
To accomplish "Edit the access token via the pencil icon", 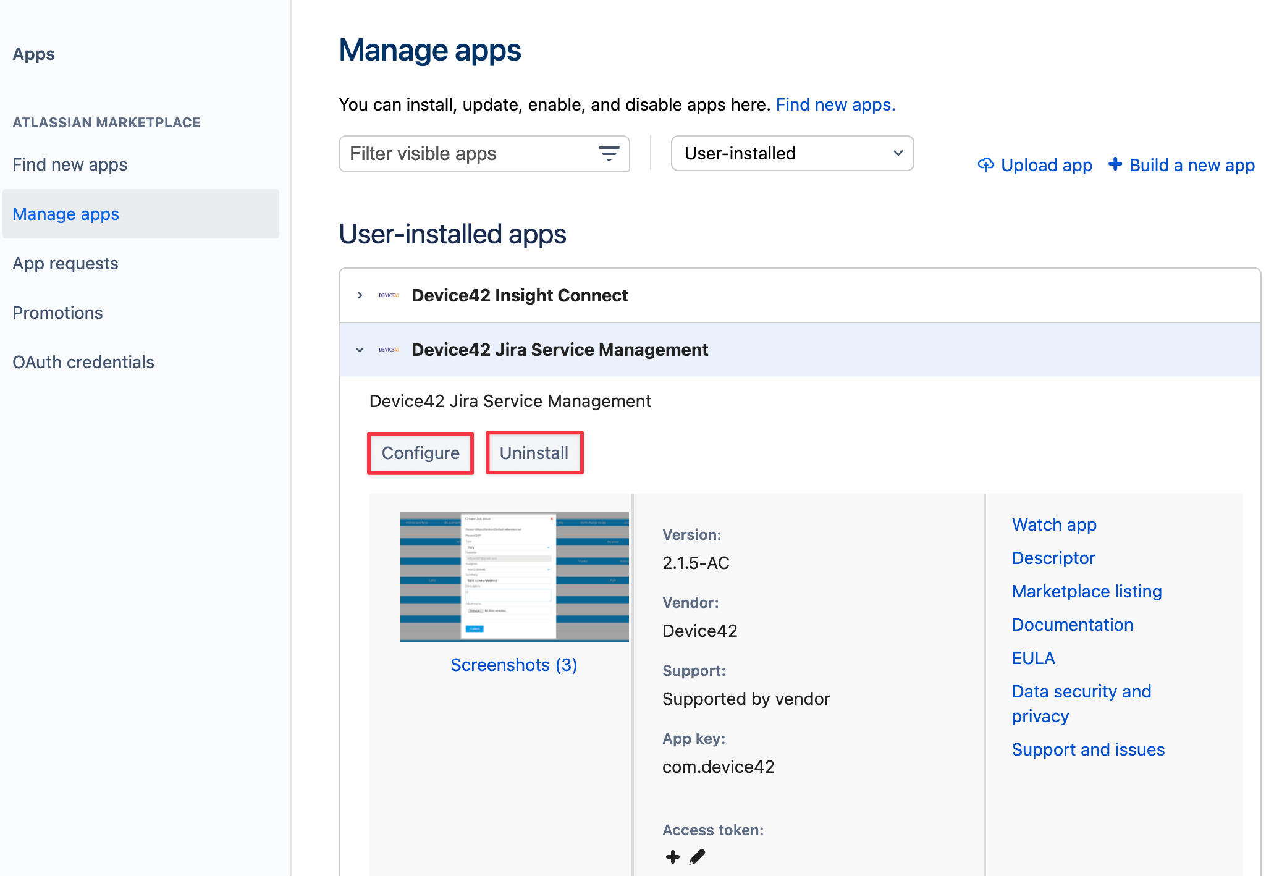I will (696, 857).
